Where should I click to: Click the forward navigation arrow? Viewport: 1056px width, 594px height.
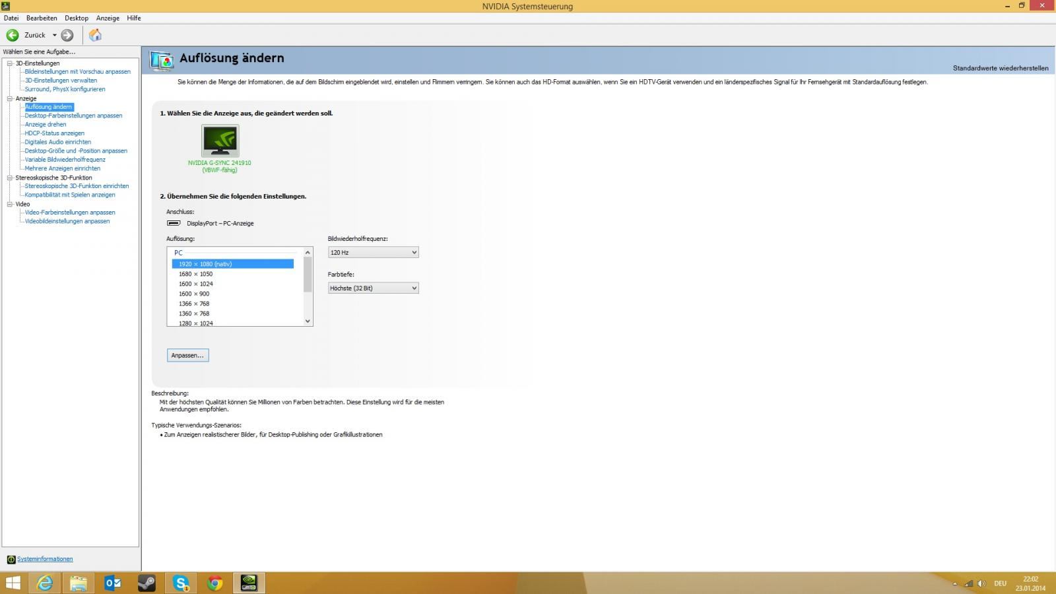click(x=67, y=35)
